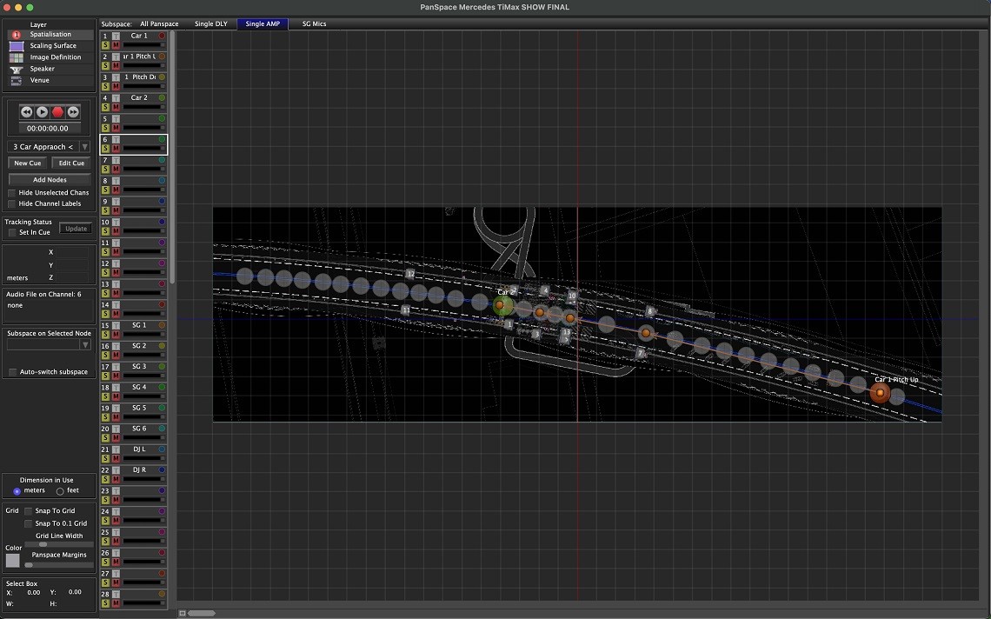Click the channel list vertical scrollbar
The height and width of the screenshot is (619, 991).
[172, 156]
